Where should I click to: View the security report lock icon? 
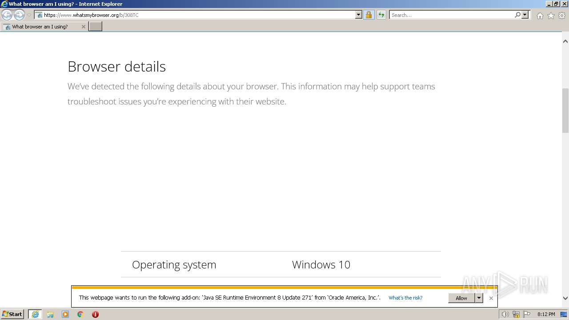click(369, 15)
